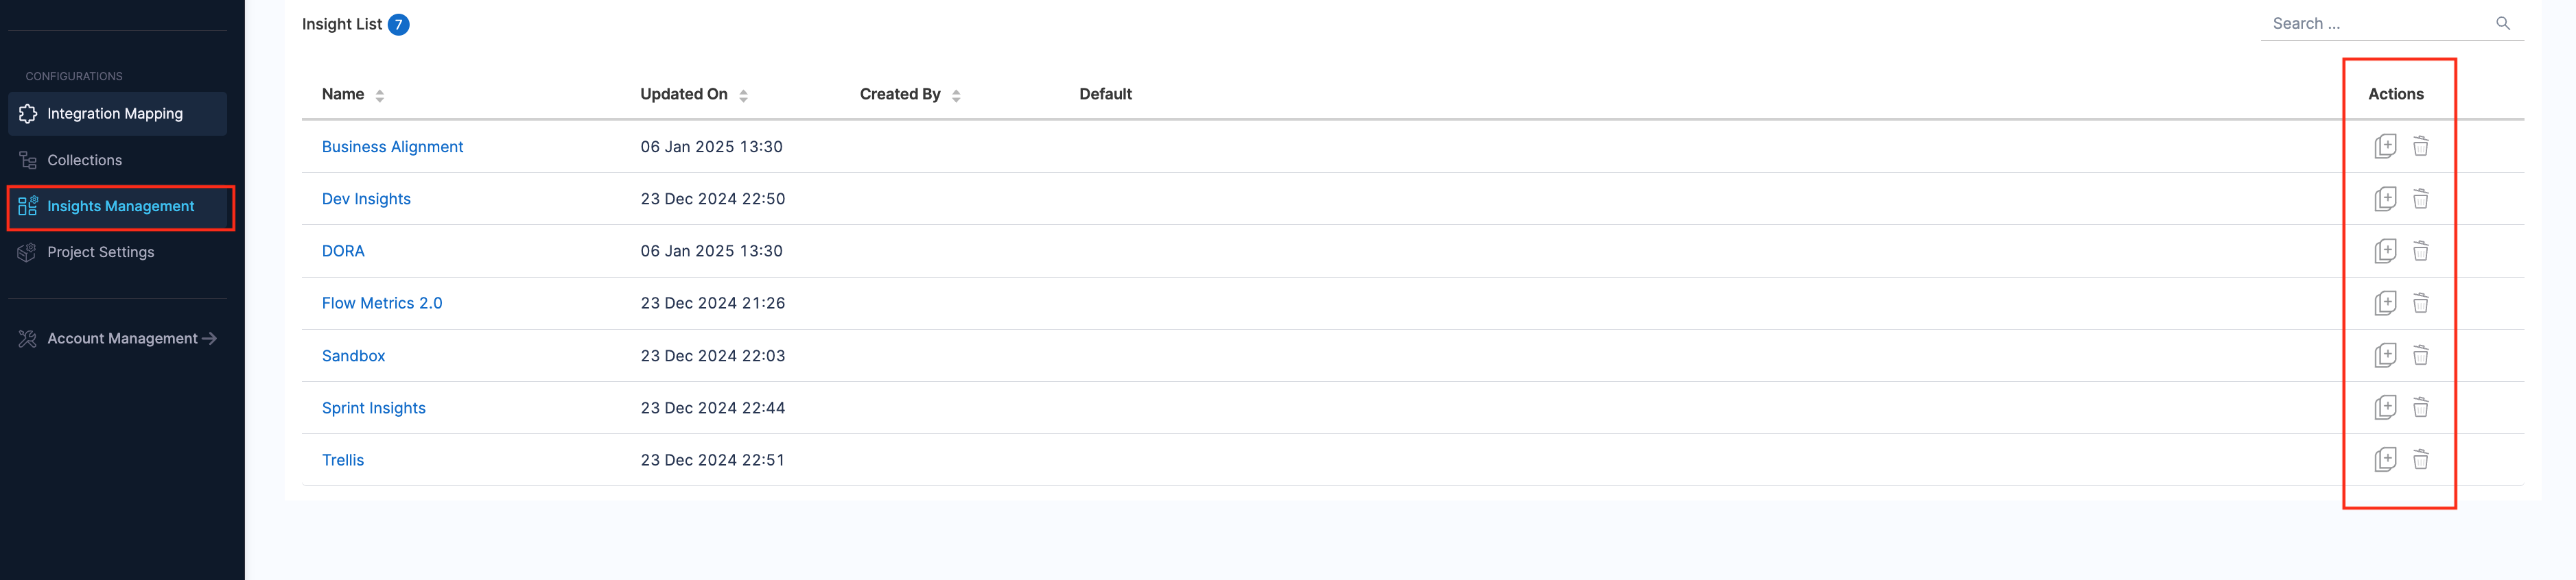Open Integration Mapping in the sidebar

click(x=115, y=114)
